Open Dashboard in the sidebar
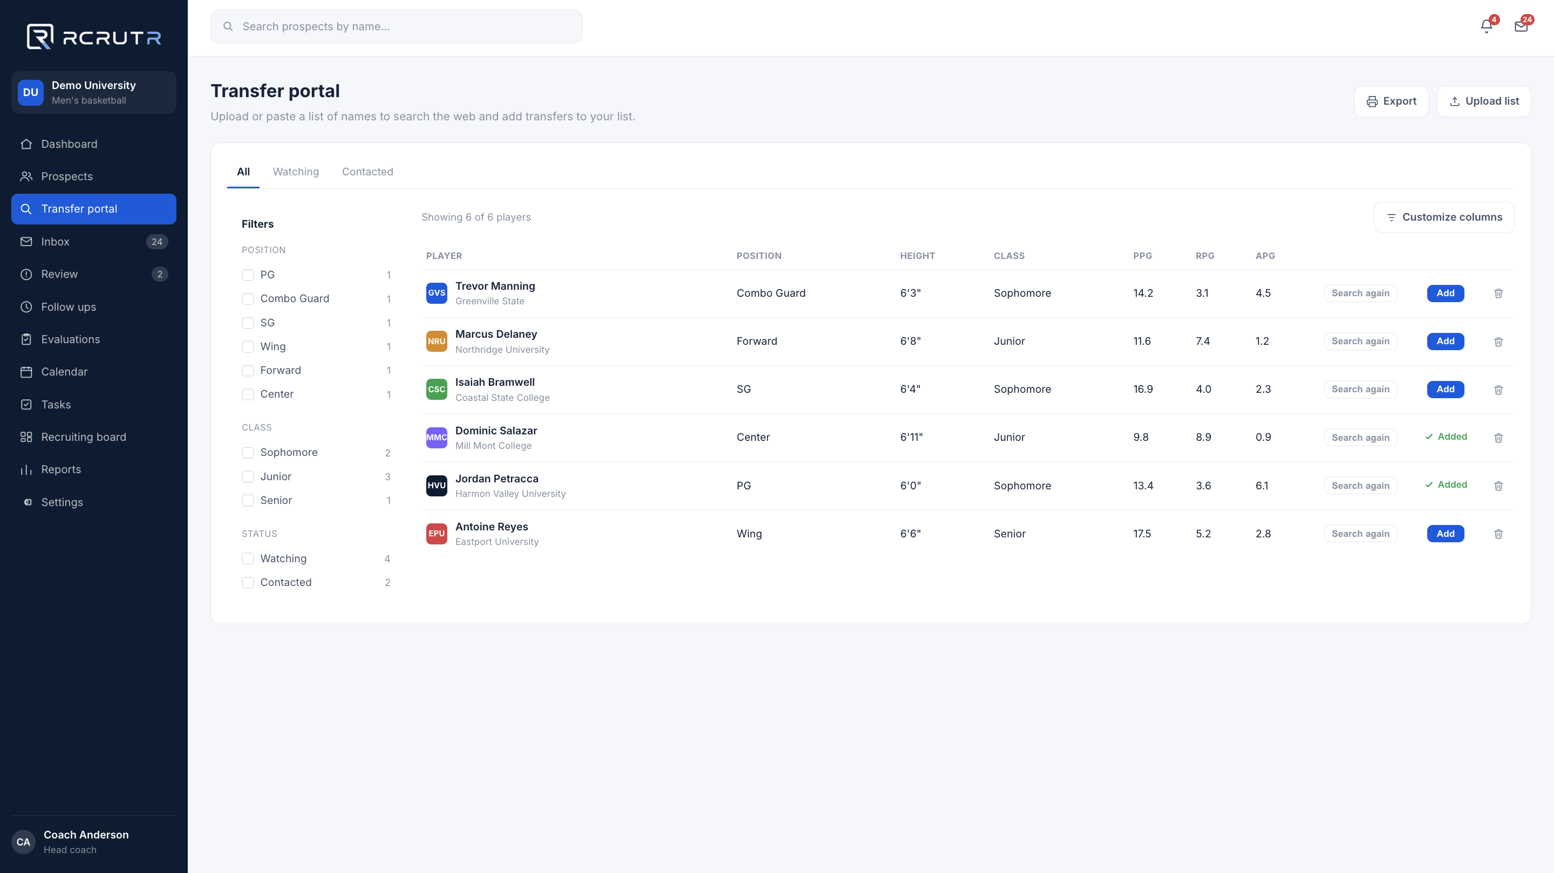This screenshot has width=1554, height=873. 93,144
